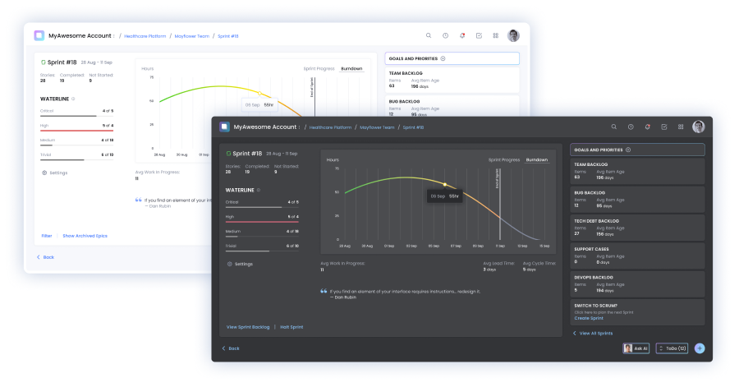
Task: Click the Halt Sprint link
Action: pyautogui.click(x=291, y=327)
